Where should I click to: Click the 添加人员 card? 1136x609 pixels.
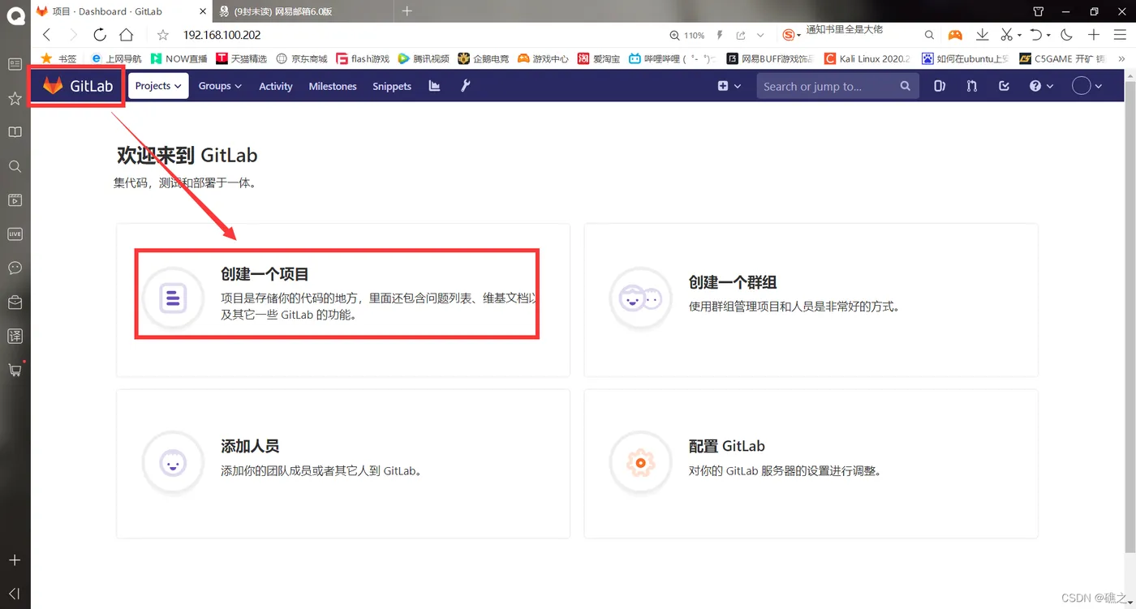pos(343,464)
